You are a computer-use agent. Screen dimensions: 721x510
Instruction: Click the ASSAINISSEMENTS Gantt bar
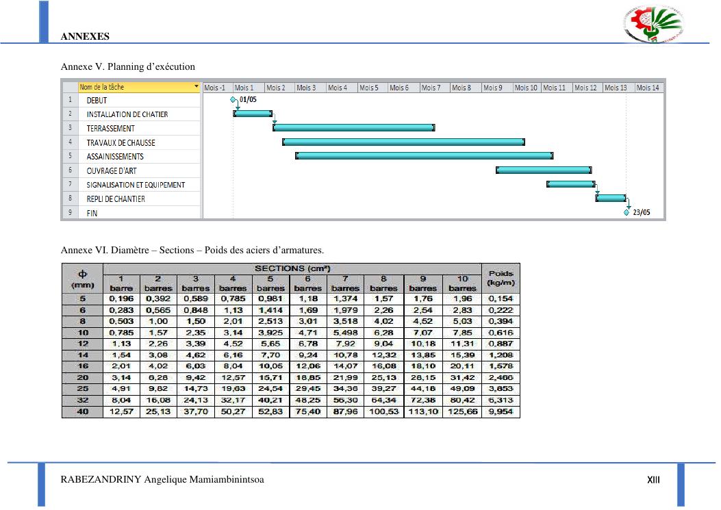pos(424,156)
